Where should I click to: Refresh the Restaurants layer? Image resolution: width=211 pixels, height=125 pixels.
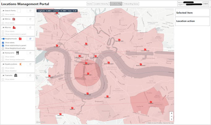(x=30, y=53)
